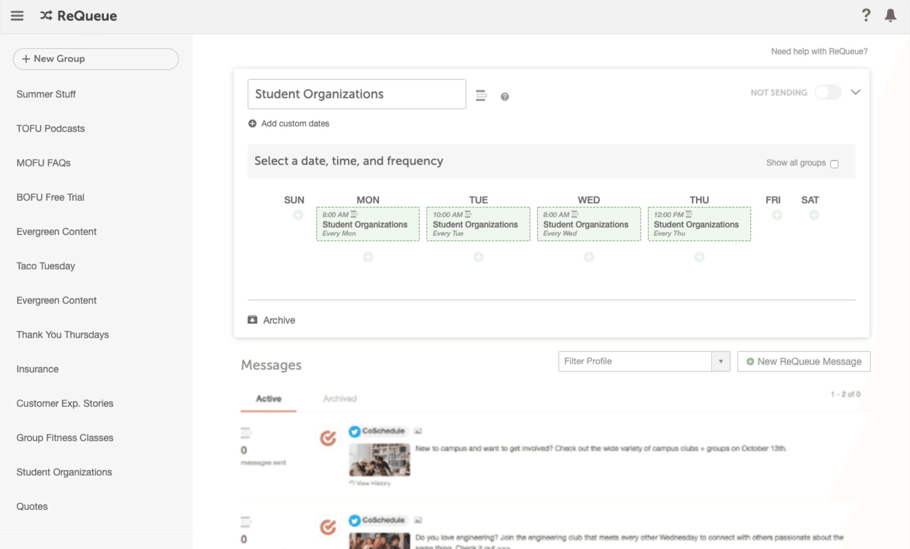Open the Summer Stuff group
Viewport: 910px width, 549px height.
46,94
